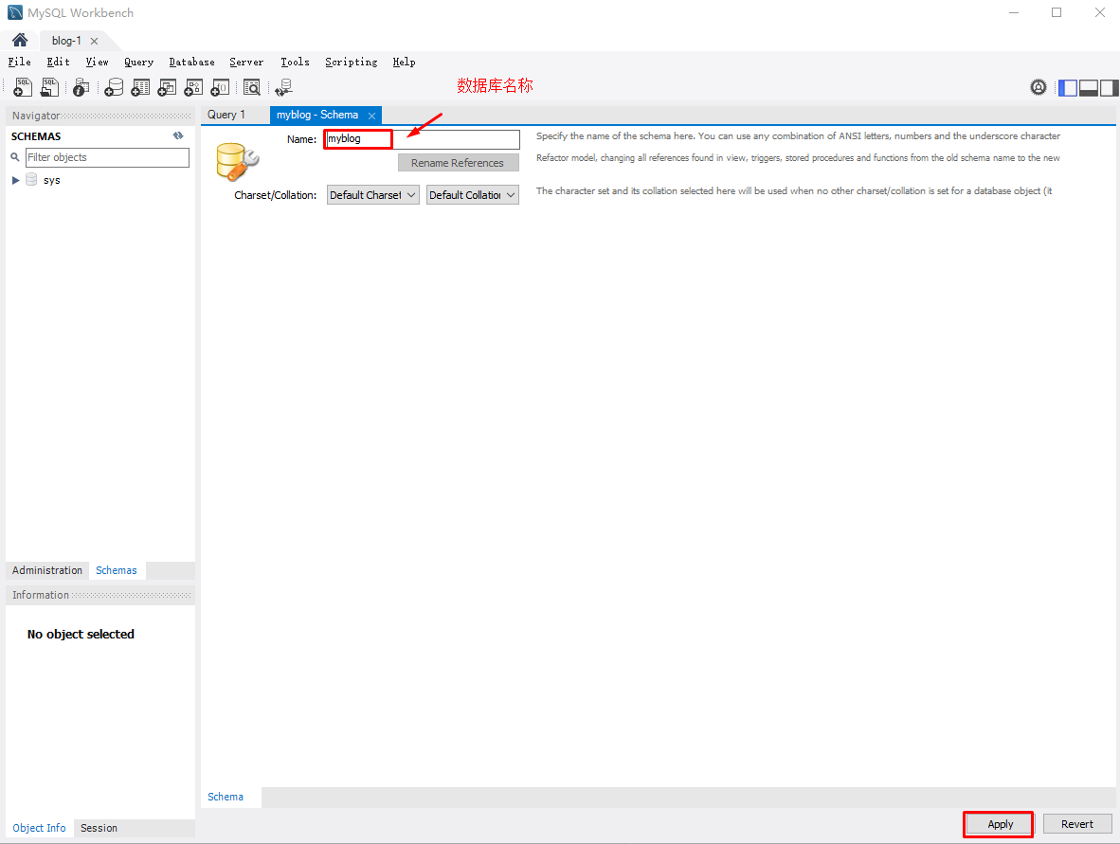This screenshot has width=1120, height=844.
Task: Click the new SQL tab icon
Action: click(x=23, y=87)
